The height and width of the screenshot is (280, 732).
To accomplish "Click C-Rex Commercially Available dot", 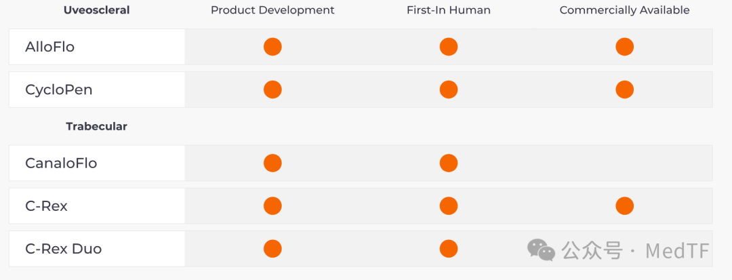I will [x=625, y=206].
